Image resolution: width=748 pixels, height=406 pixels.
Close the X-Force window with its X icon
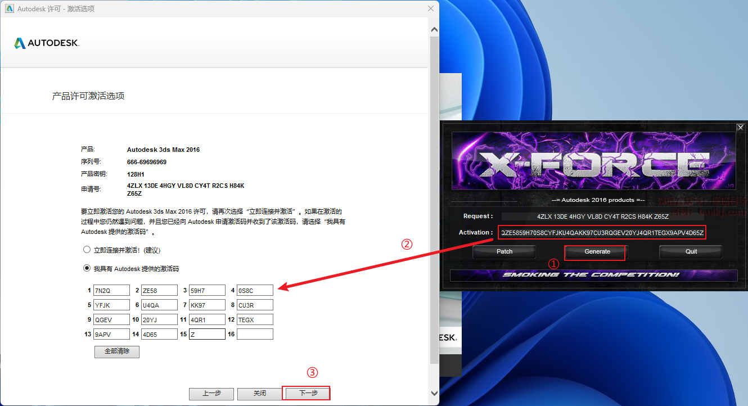point(740,128)
